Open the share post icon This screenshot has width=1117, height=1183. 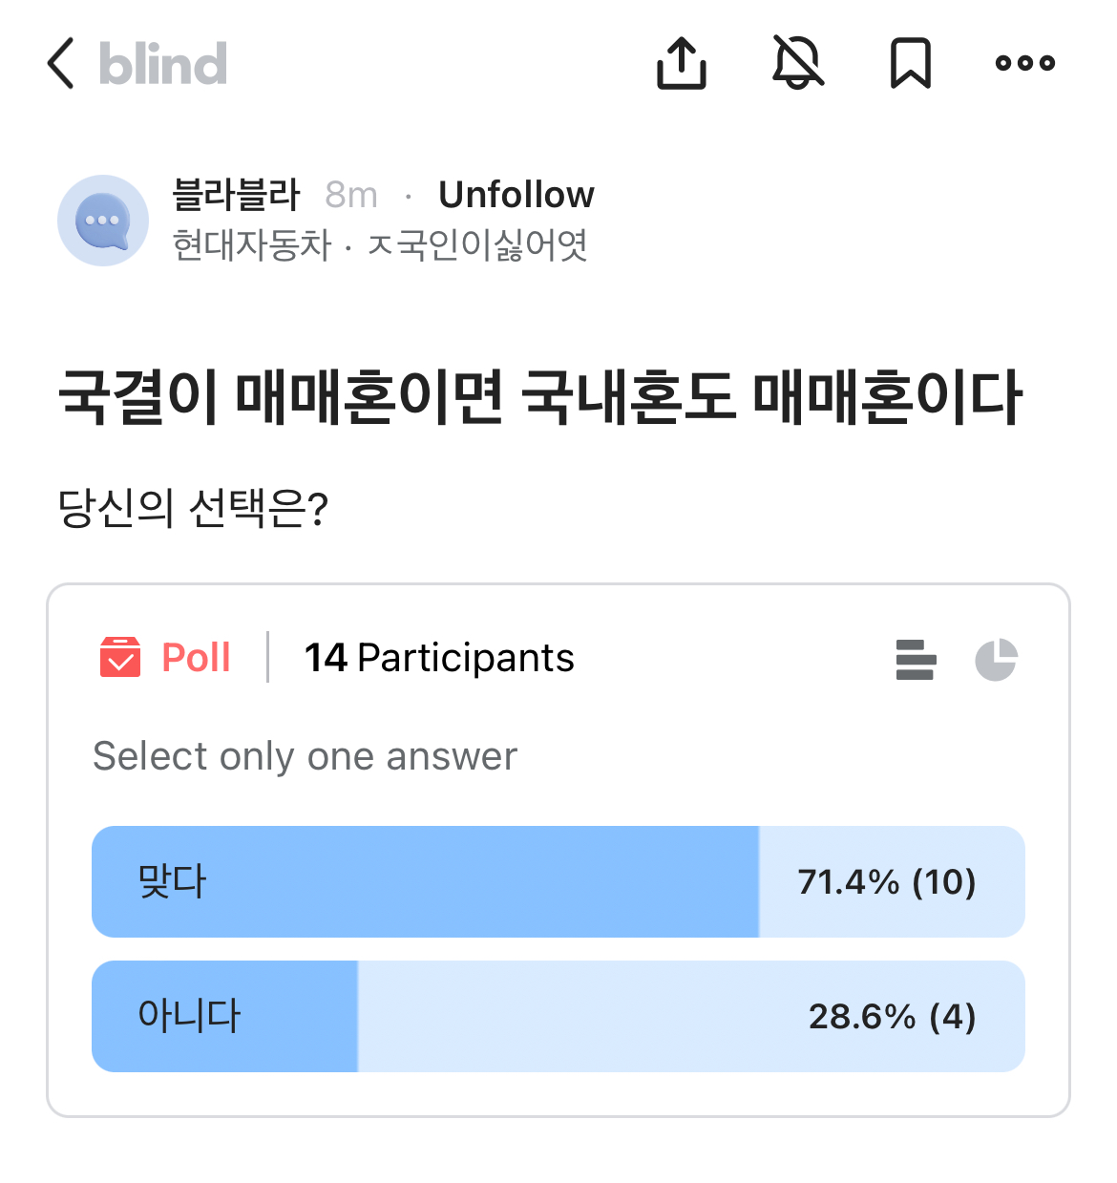(682, 64)
